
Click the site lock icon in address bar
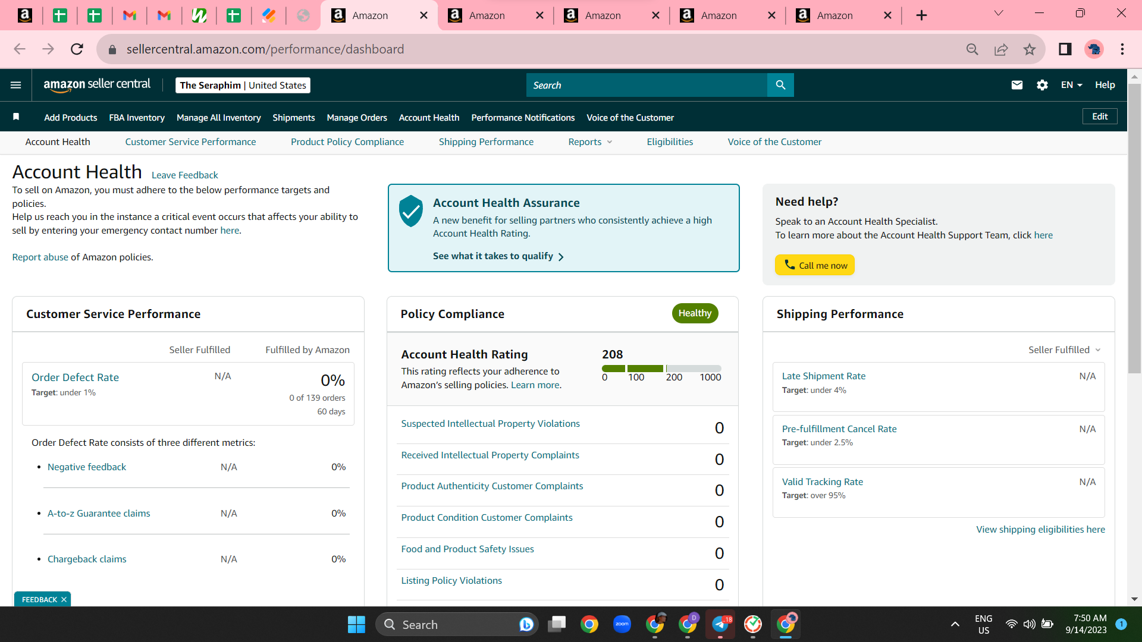point(112,49)
